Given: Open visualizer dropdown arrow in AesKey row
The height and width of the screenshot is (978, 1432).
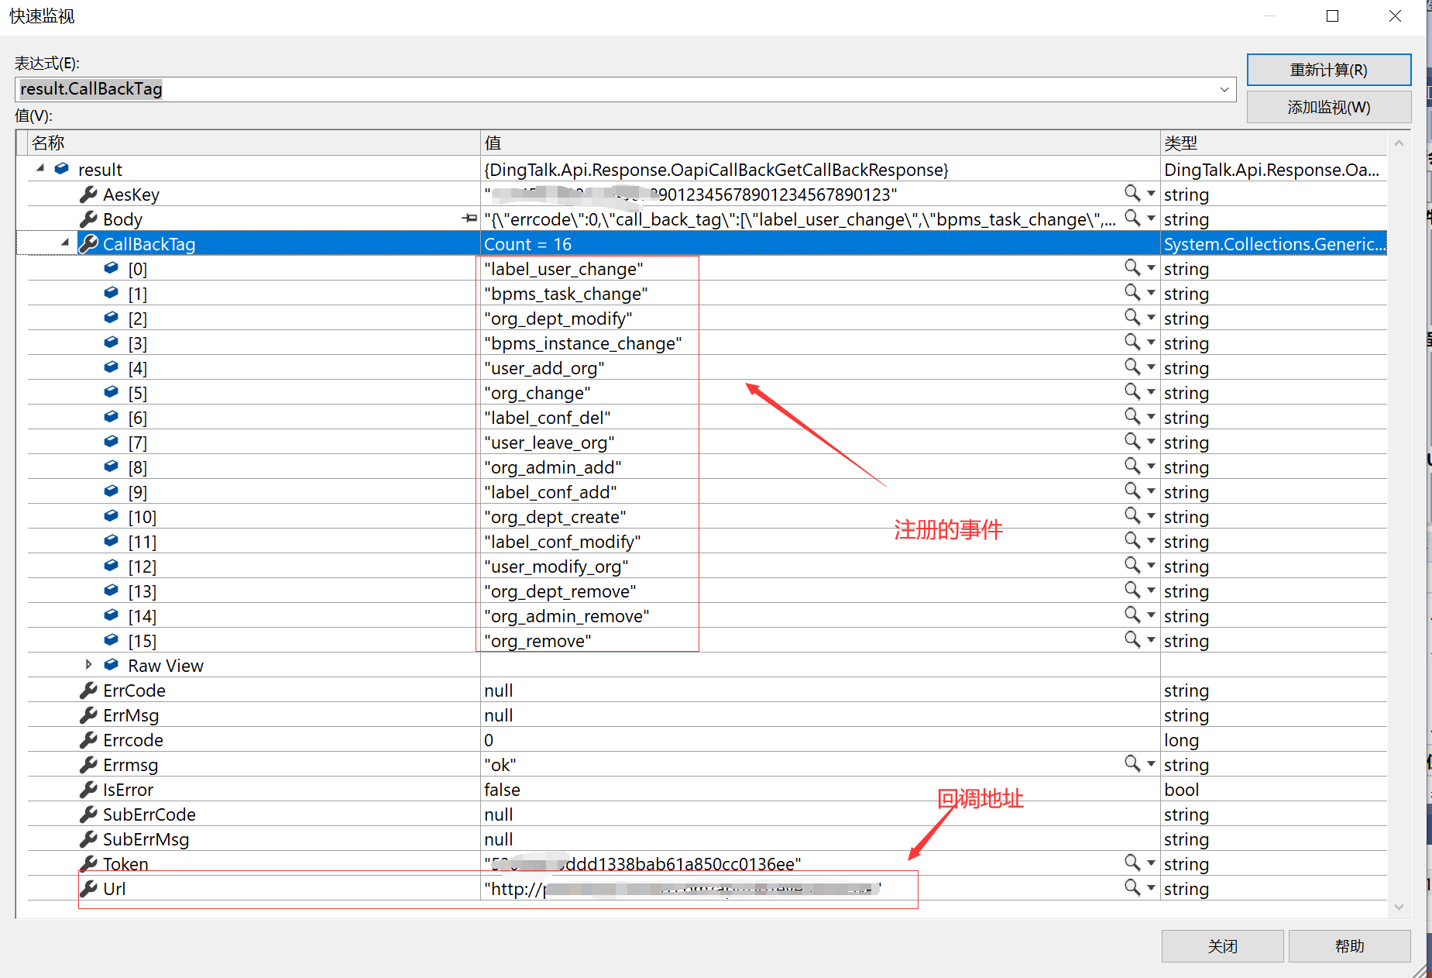Looking at the screenshot, I should (x=1151, y=194).
